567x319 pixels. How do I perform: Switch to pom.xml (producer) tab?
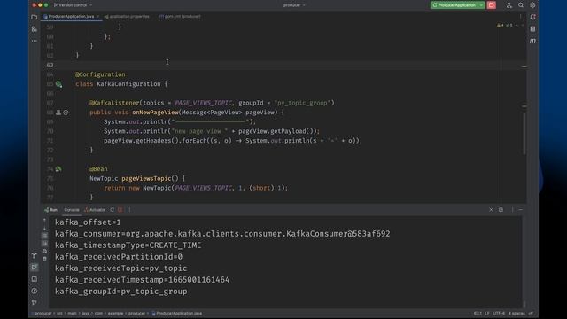click(x=180, y=17)
